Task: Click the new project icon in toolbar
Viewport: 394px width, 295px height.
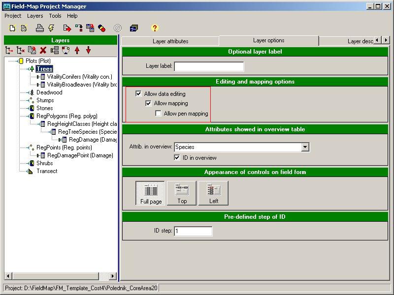Action: (13, 28)
